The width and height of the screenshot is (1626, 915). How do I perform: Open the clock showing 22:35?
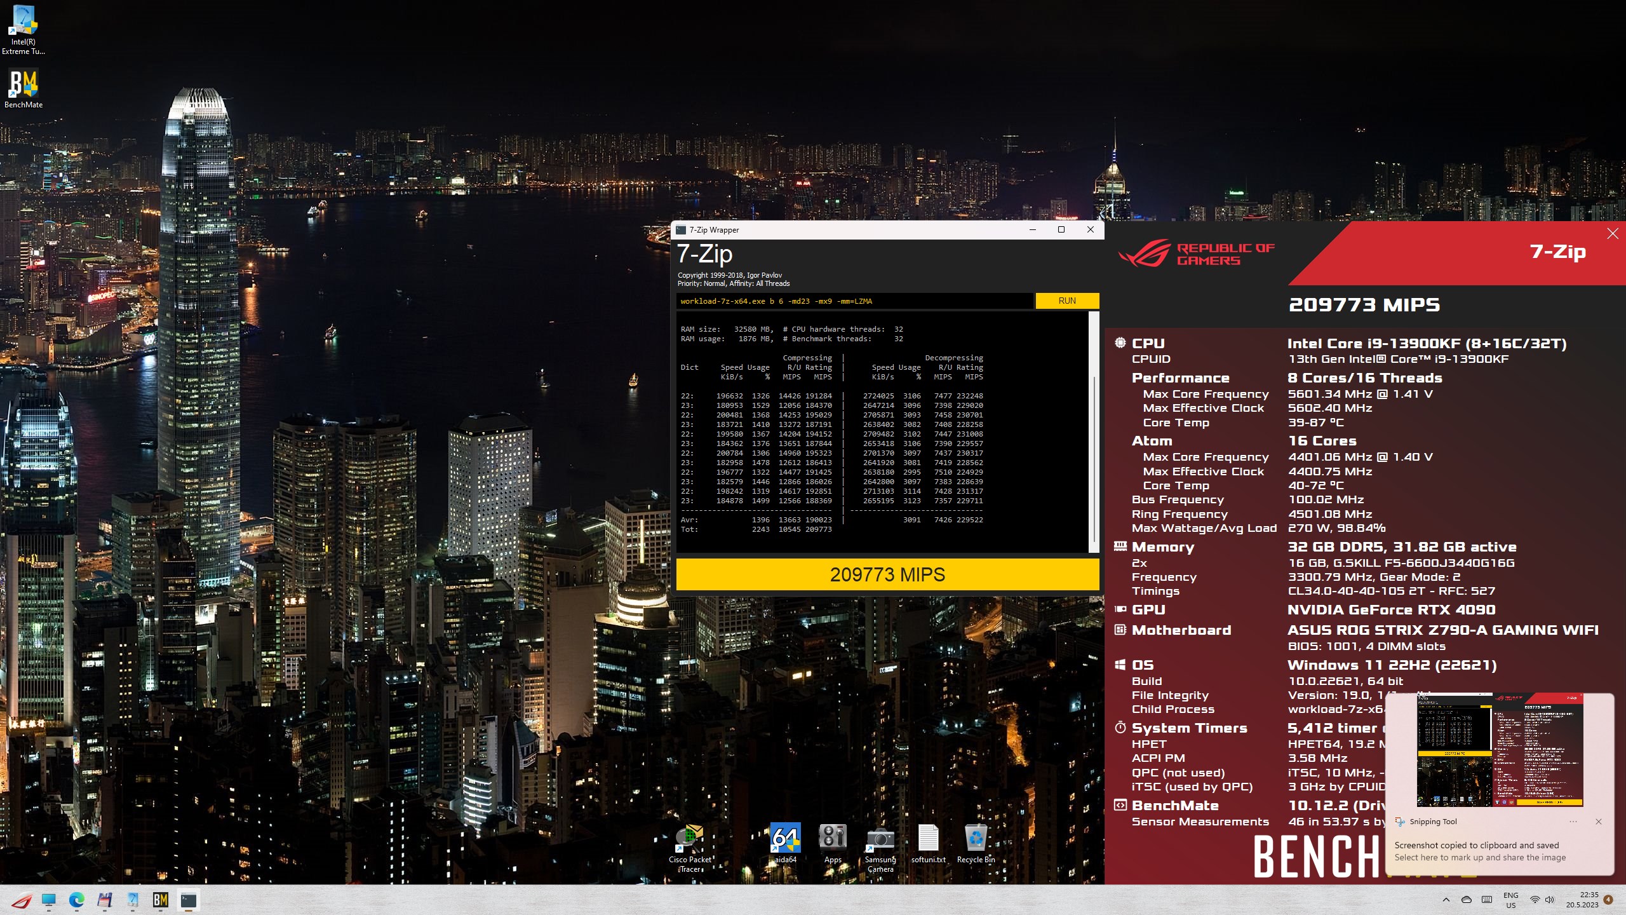coord(1582,900)
